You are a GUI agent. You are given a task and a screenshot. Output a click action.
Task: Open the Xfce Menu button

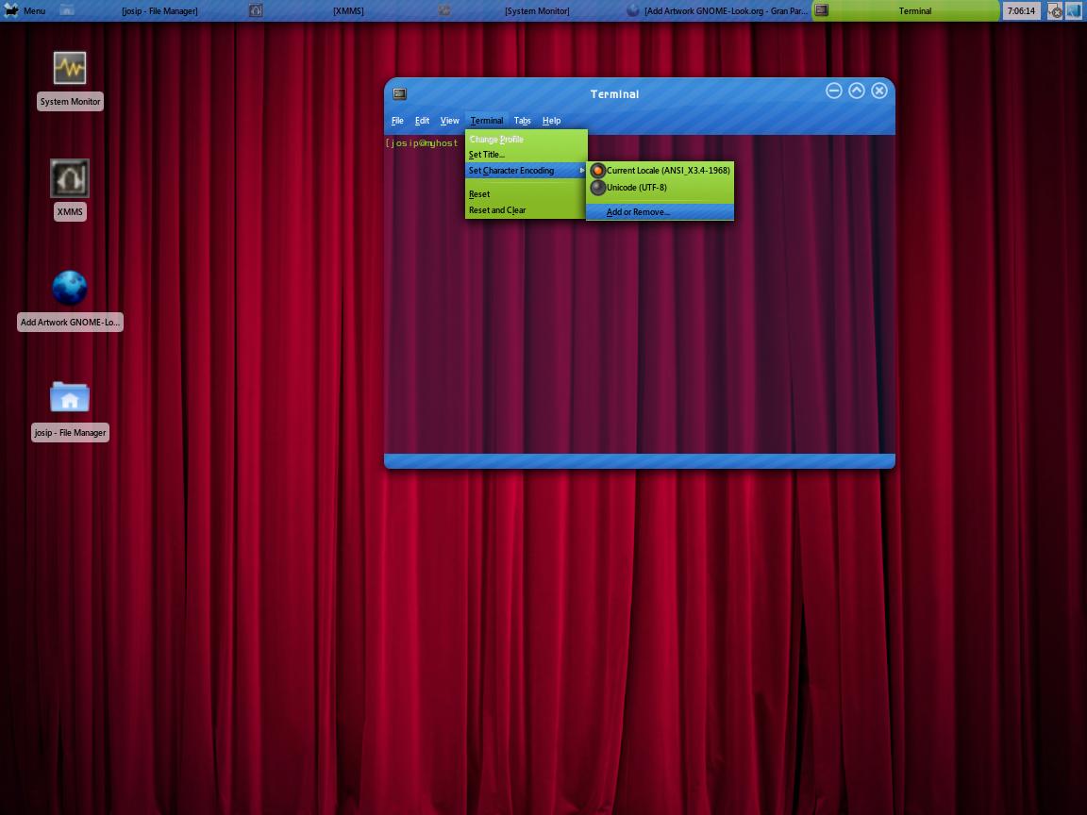click(25, 10)
